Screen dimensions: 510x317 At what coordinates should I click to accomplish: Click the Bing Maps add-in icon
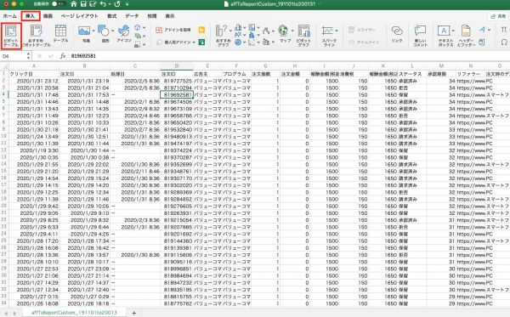(201, 30)
